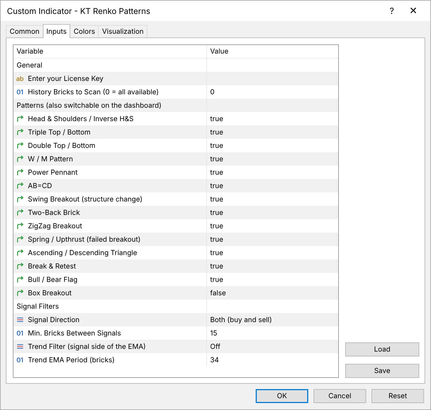
Task: Open the Bull / Bear Flag value dropdown
Action: pyautogui.click(x=272, y=279)
